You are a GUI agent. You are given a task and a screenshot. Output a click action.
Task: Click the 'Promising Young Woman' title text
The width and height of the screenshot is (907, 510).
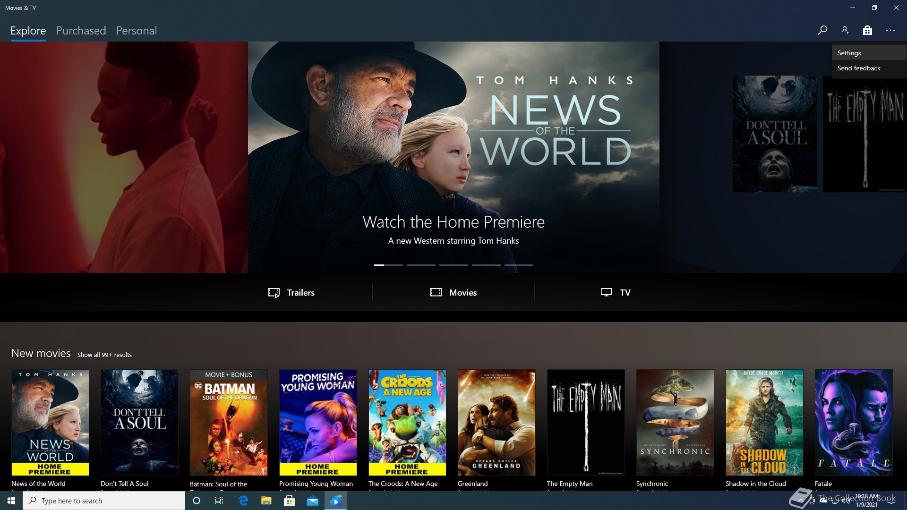click(x=316, y=484)
